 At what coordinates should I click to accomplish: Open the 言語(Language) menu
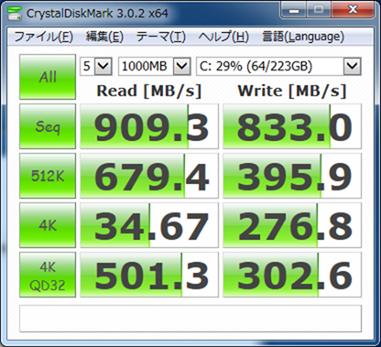303,37
